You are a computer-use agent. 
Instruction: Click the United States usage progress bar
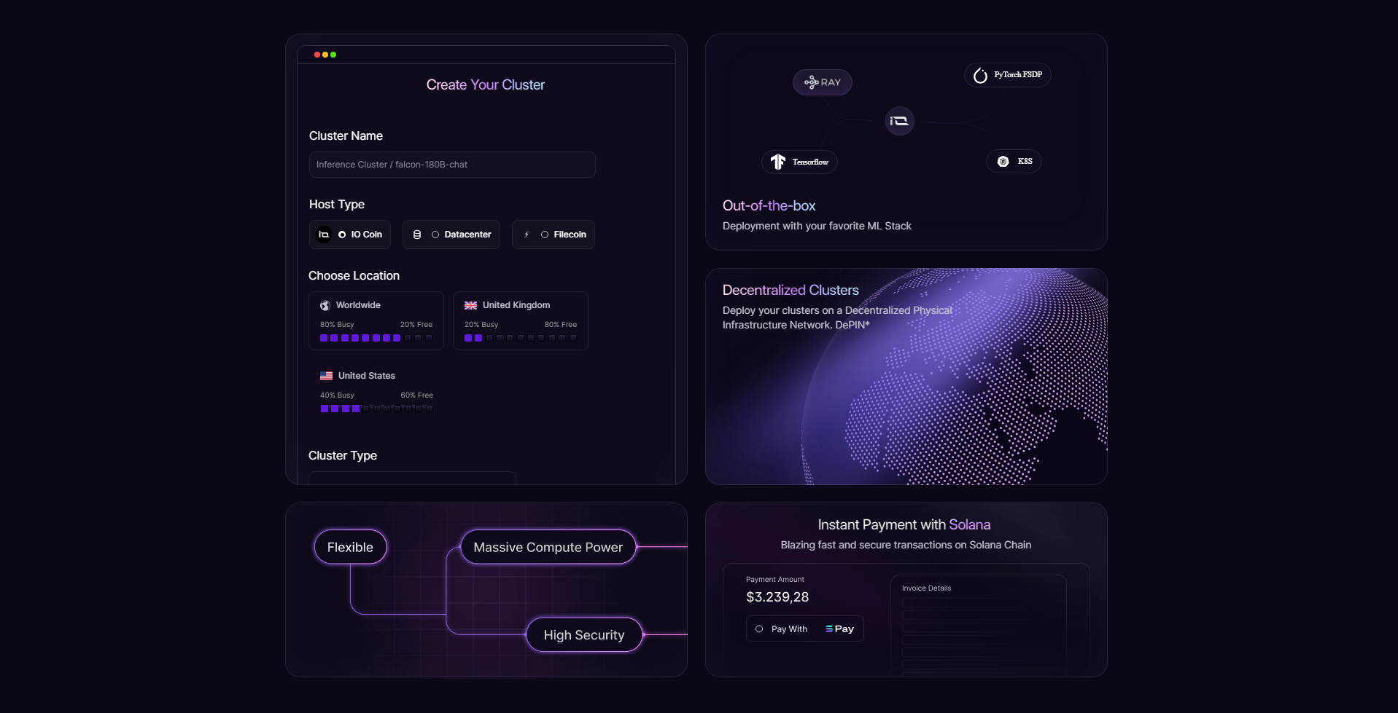376,409
